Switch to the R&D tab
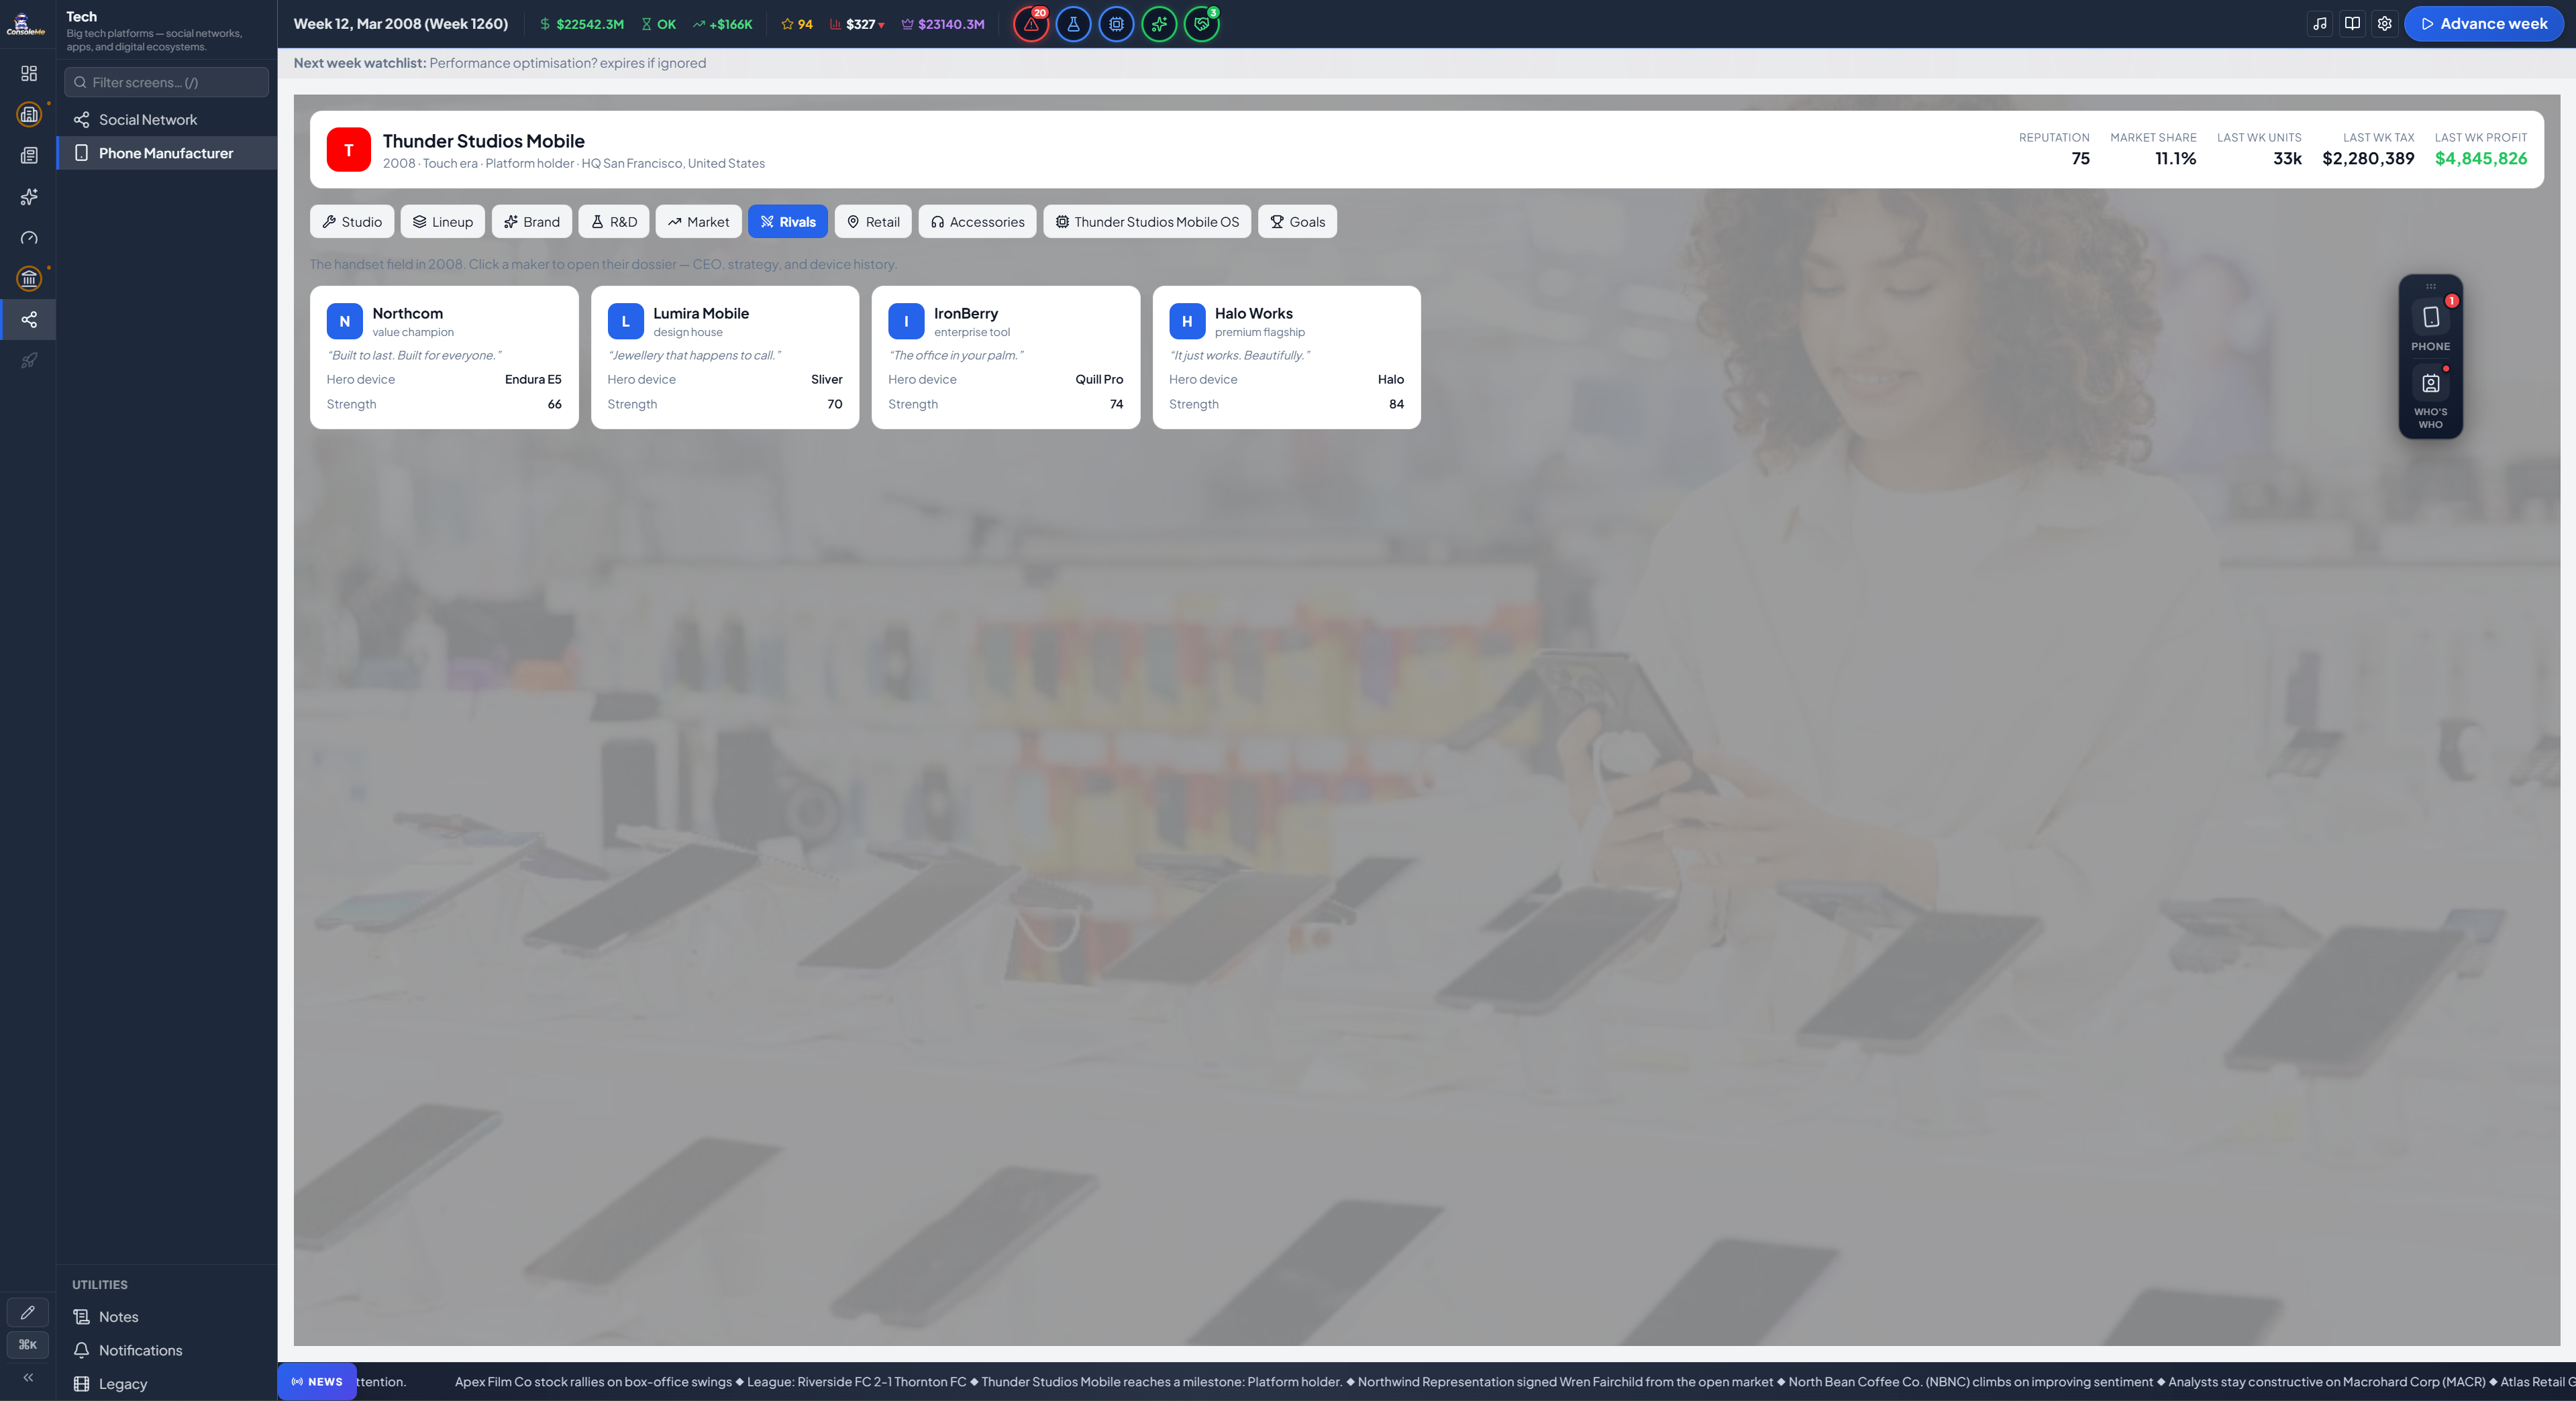Image resolution: width=2576 pixels, height=1401 pixels. coord(614,222)
